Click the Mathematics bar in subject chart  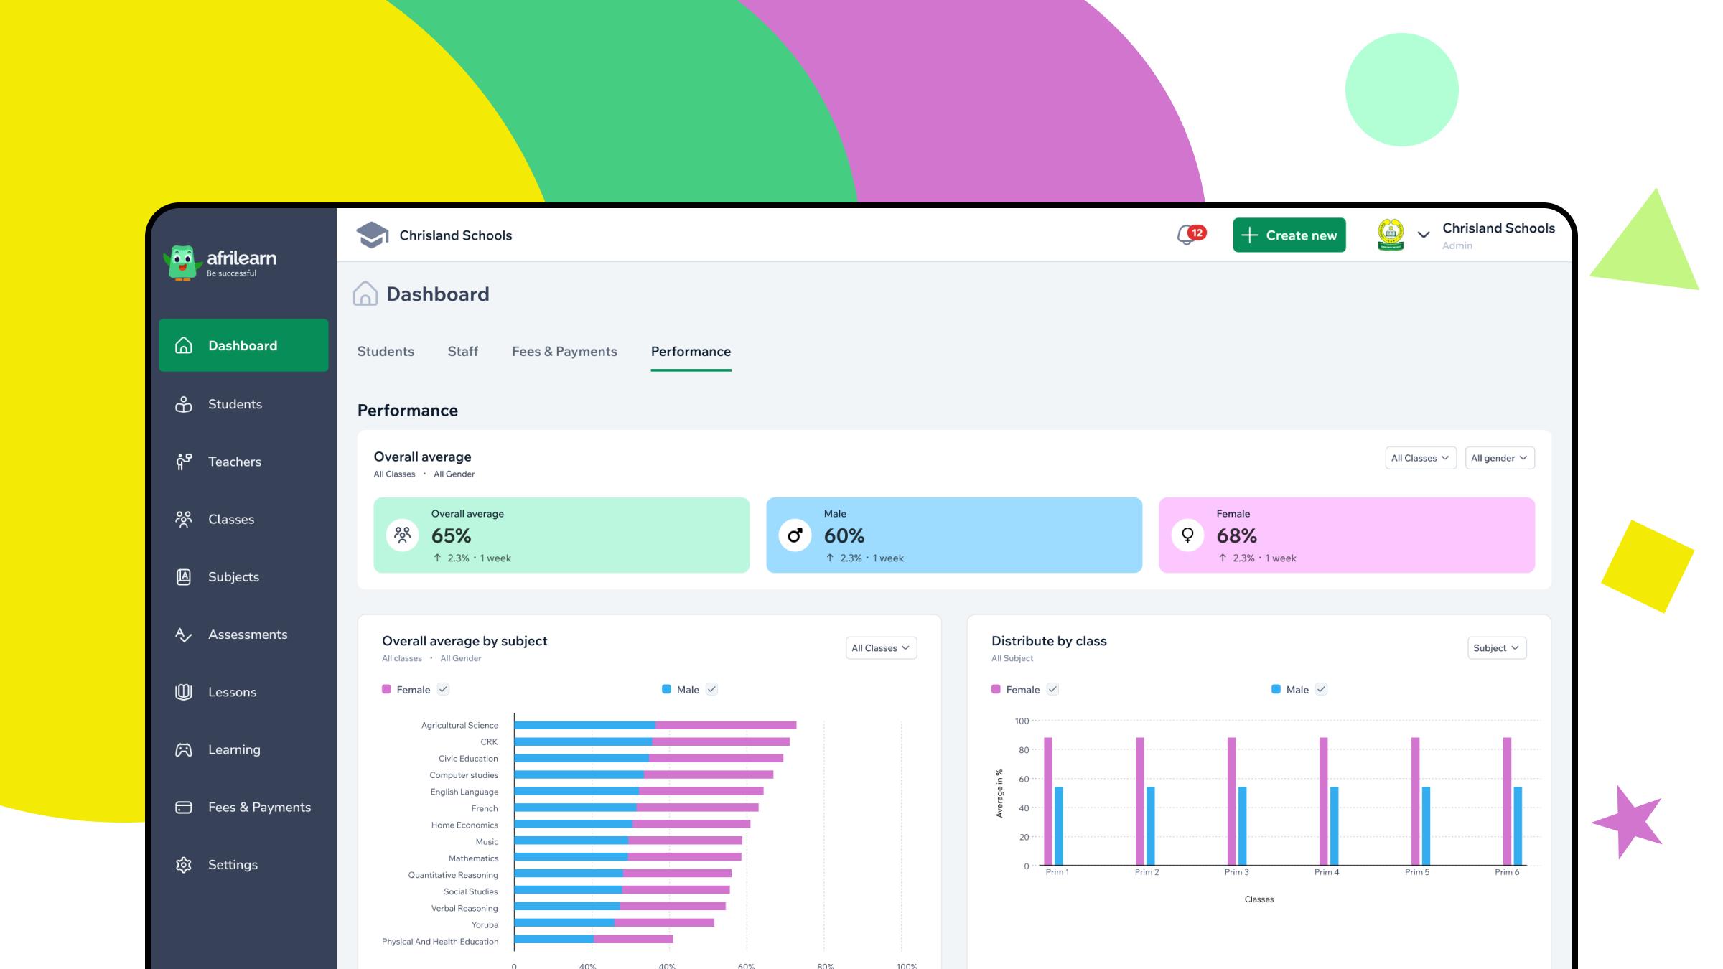coord(628,856)
